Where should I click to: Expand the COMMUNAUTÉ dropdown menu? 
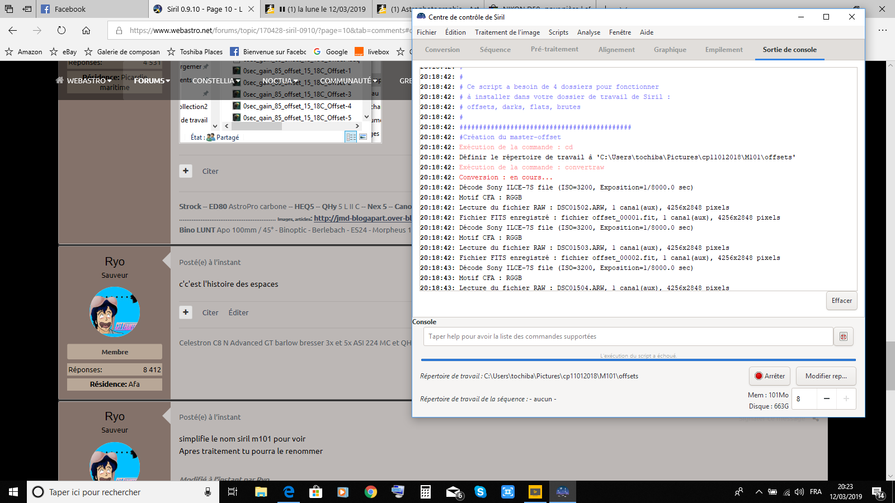(348, 80)
